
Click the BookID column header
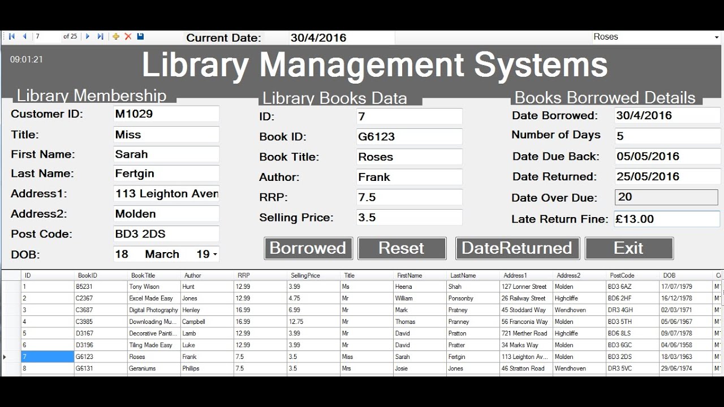(101, 275)
